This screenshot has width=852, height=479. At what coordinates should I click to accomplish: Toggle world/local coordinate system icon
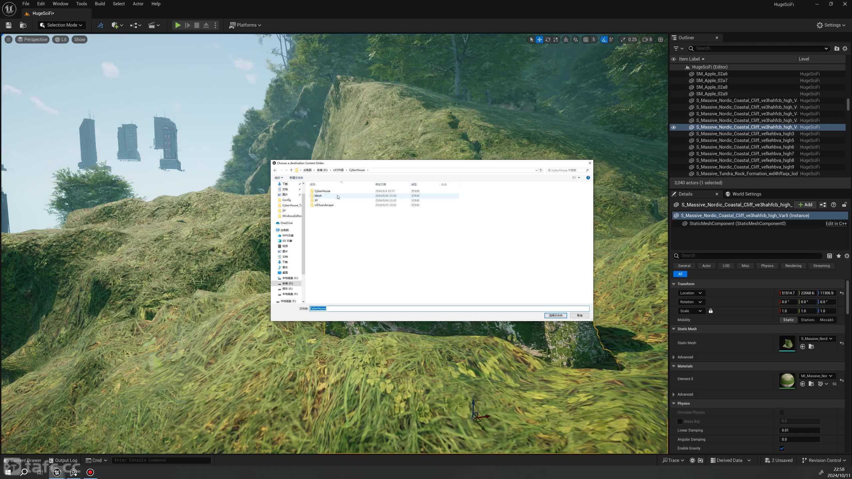point(566,40)
